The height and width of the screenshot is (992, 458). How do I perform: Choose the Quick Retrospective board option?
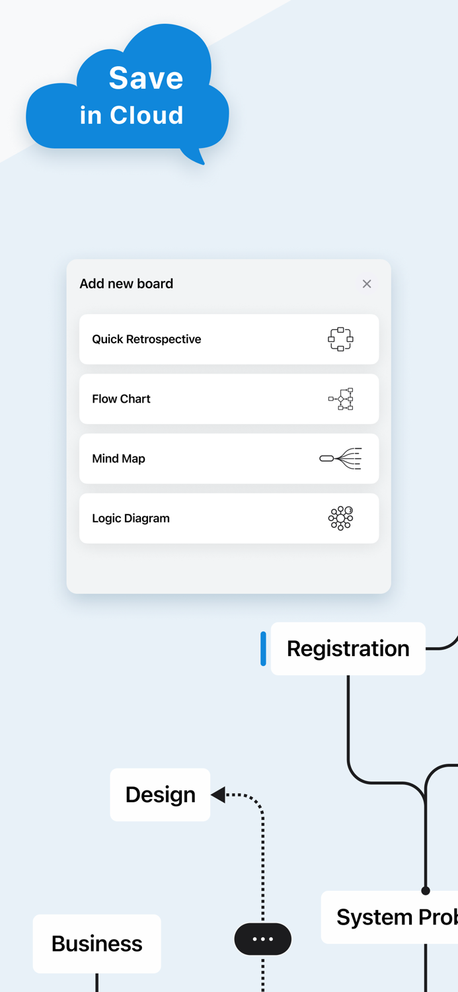coord(229,339)
